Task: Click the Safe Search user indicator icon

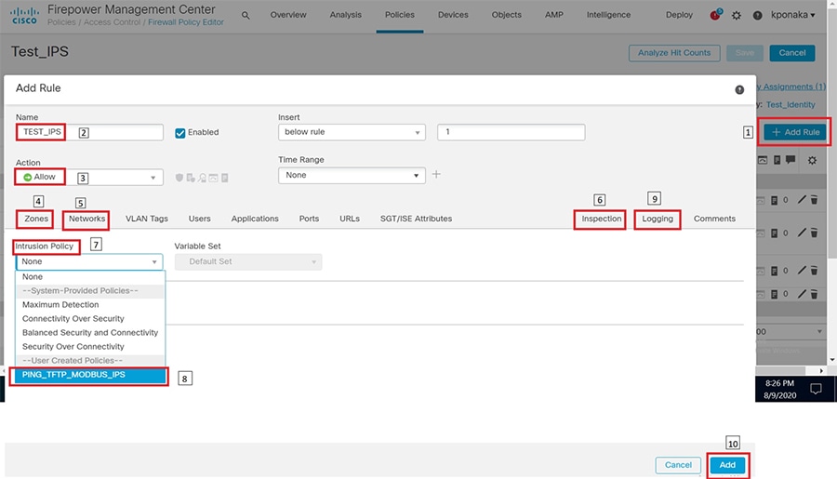Action: coord(203,178)
